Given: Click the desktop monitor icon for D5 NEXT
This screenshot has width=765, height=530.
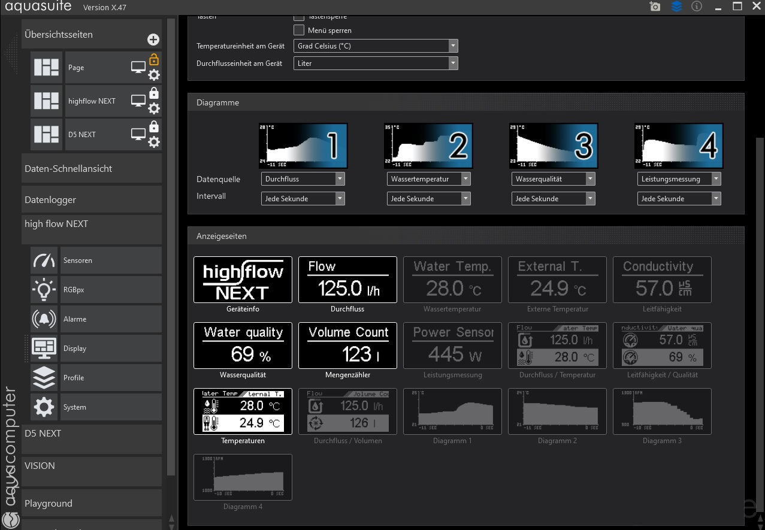Looking at the screenshot, I should pyautogui.click(x=138, y=135).
